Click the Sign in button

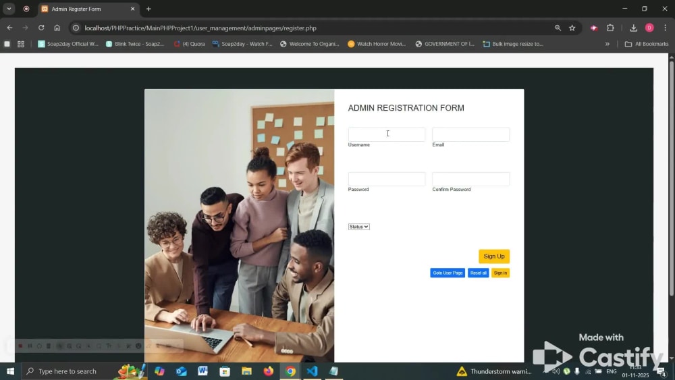coord(500,273)
